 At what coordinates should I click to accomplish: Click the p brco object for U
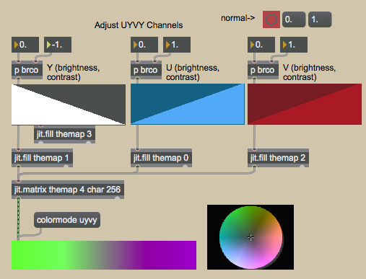tap(146, 70)
